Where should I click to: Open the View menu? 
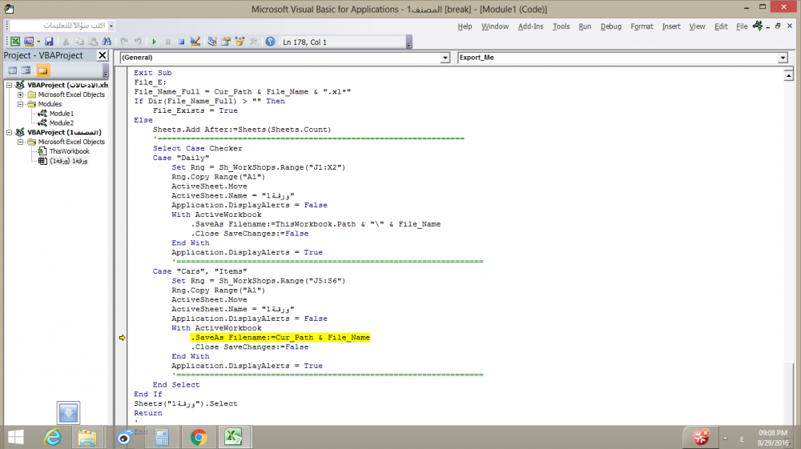coord(697,26)
